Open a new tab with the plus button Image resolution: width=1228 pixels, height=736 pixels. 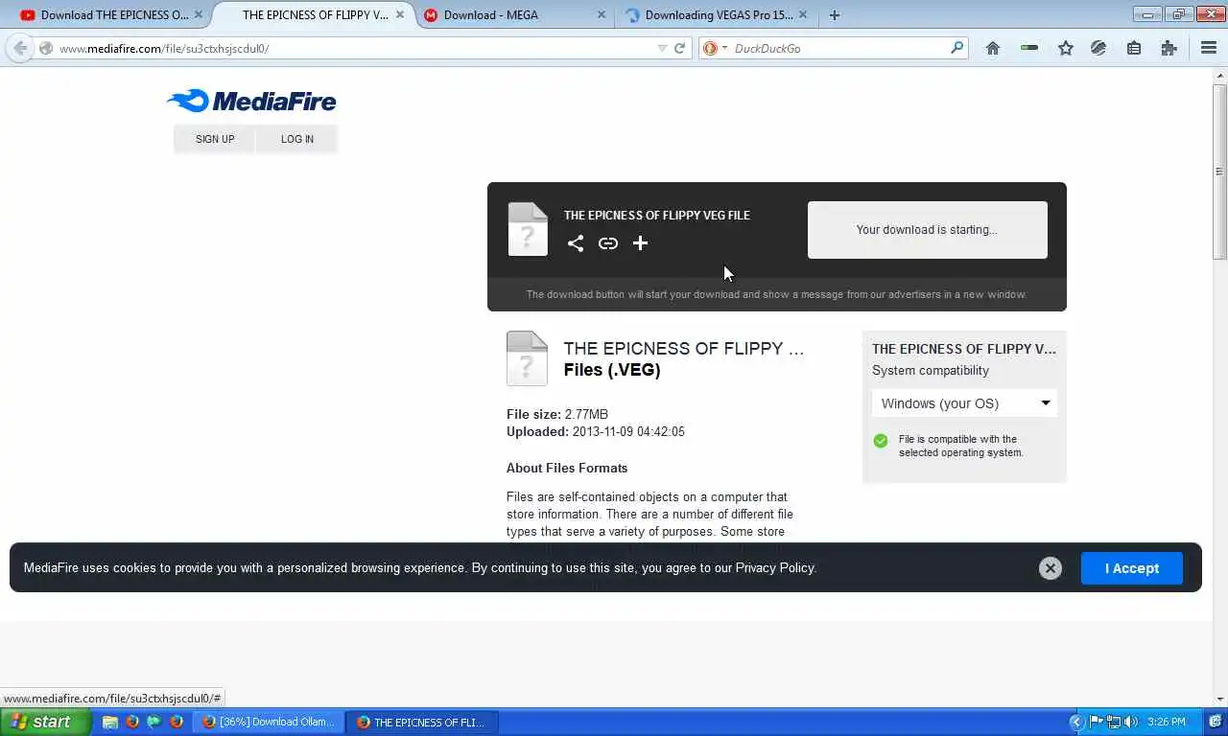[x=835, y=15]
